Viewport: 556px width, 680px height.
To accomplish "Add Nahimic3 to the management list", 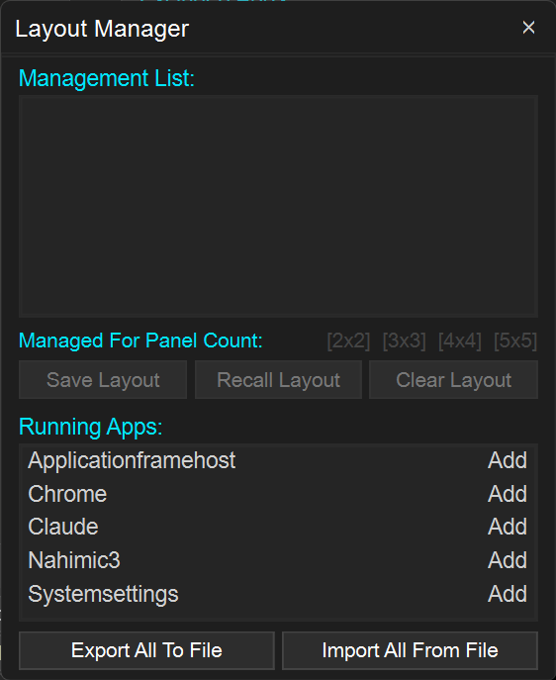I will 508,560.
